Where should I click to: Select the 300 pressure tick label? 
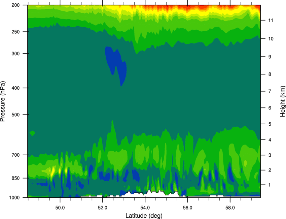coord(16,54)
